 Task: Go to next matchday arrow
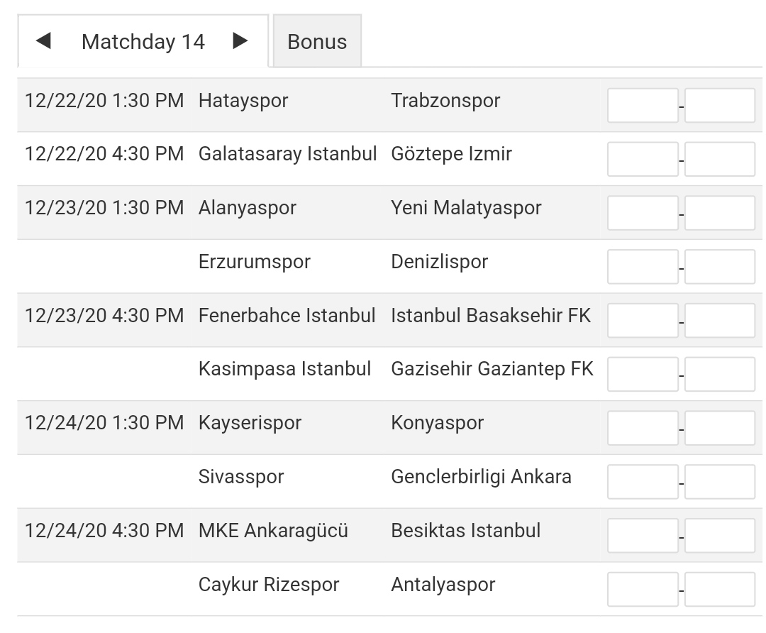click(x=240, y=41)
